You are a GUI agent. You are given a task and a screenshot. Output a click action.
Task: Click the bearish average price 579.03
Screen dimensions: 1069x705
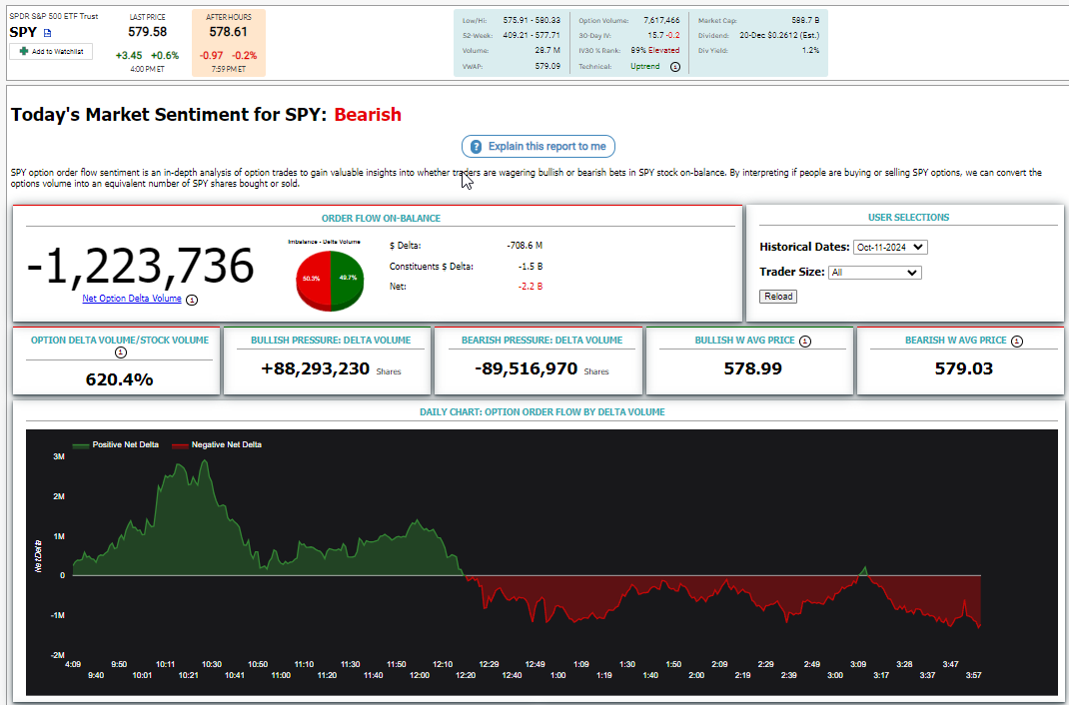pyautogui.click(x=964, y=369)
